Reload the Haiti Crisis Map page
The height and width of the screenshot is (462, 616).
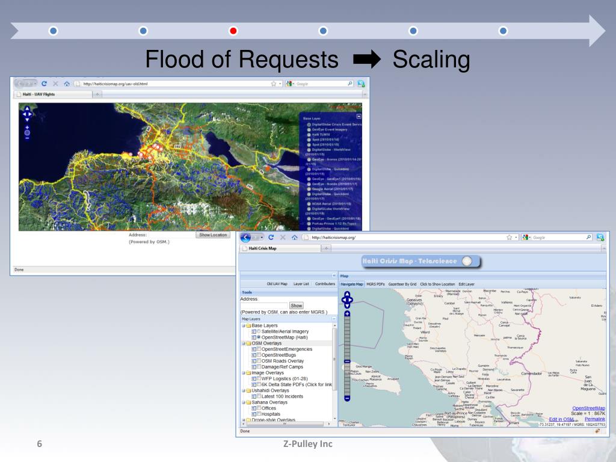pos(271,237)
